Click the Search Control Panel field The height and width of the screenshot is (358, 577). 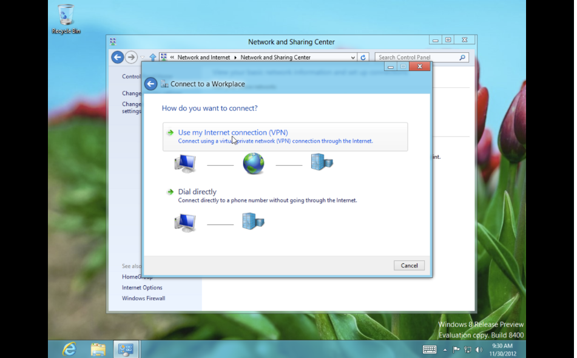coord(417,58)
